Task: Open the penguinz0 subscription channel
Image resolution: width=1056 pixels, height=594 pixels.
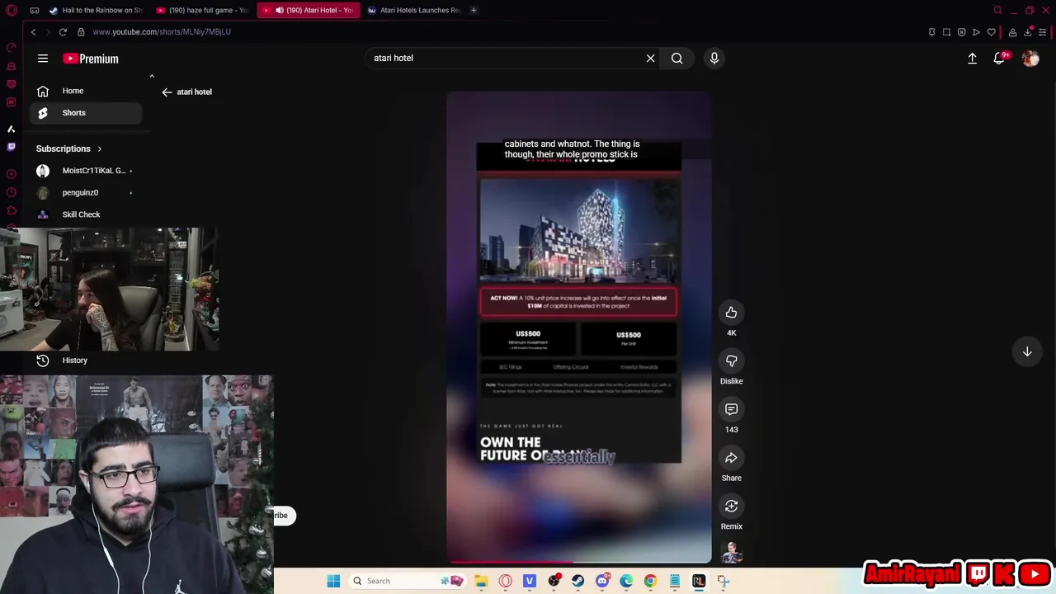Action: [x=85, y=192]
